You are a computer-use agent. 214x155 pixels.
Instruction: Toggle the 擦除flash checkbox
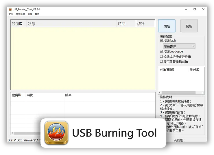[161, 41]
